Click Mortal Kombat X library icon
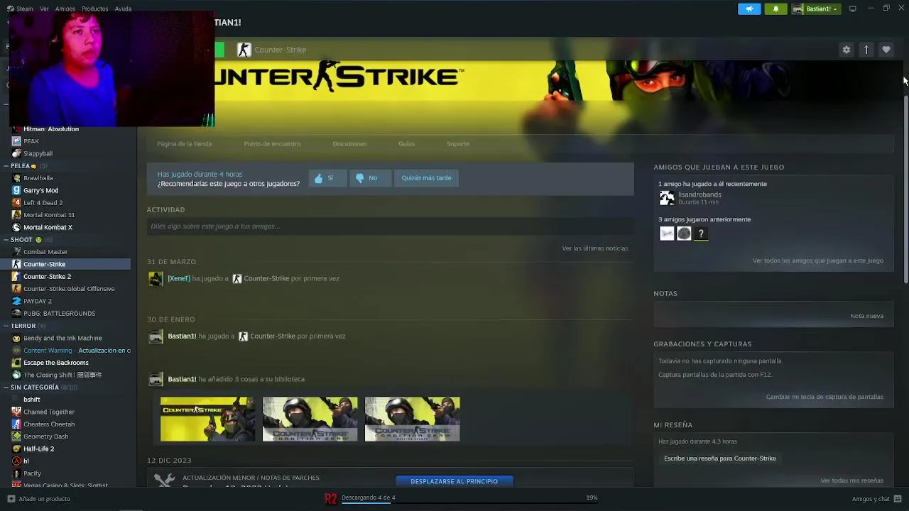Image resolution: width=909 pixels, height=511 pixels. [x=16, y=227]
